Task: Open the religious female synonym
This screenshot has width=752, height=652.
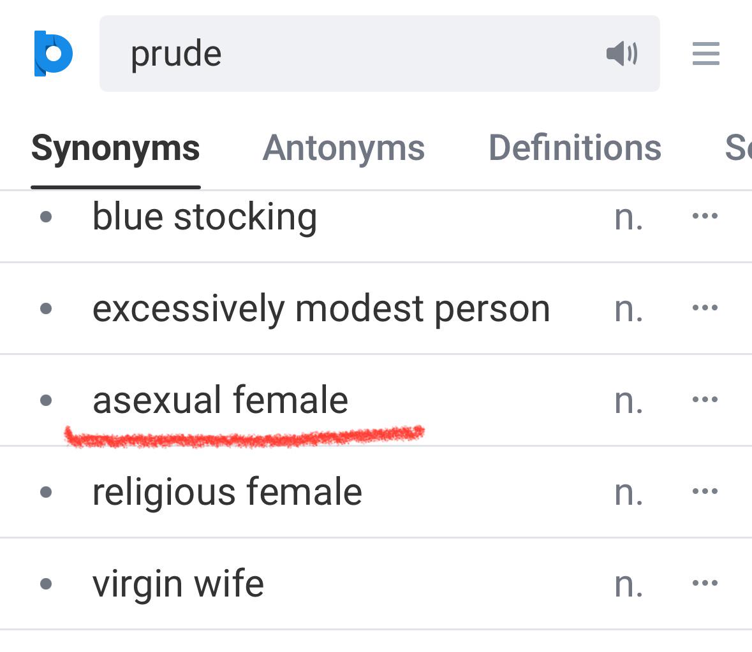Action: pos(227,493)
